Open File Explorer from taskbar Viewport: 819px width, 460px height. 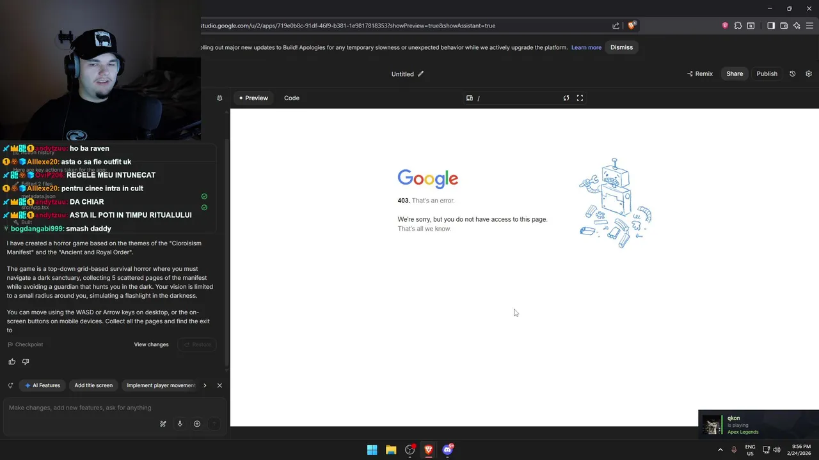[391, 450]
